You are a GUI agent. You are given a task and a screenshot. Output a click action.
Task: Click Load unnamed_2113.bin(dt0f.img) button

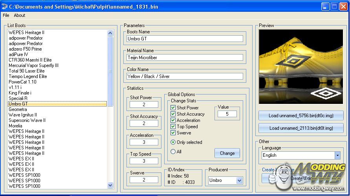click(301, 128)
